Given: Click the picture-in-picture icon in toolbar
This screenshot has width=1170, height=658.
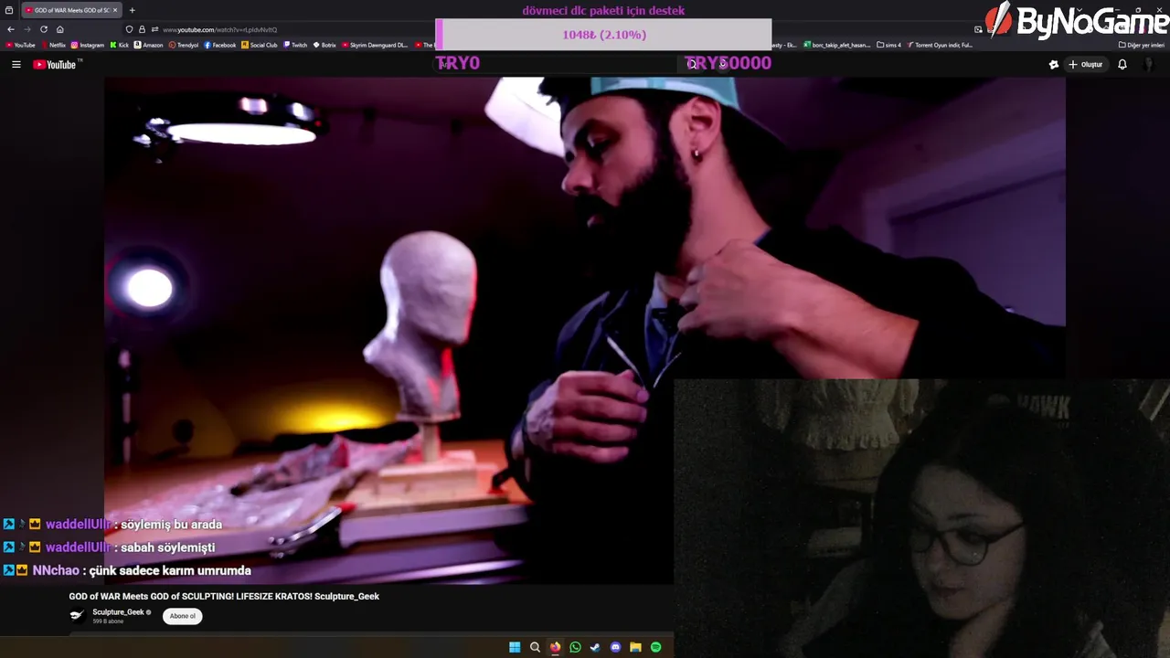Looking at the screenshot, I should coord(978,29).
